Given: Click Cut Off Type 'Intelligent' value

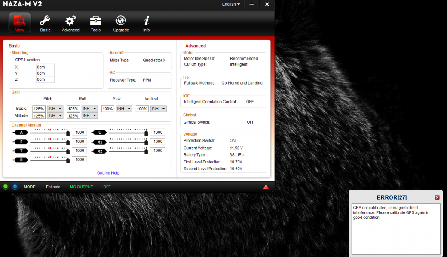Looking at the screenshot, I should [239, 65].
